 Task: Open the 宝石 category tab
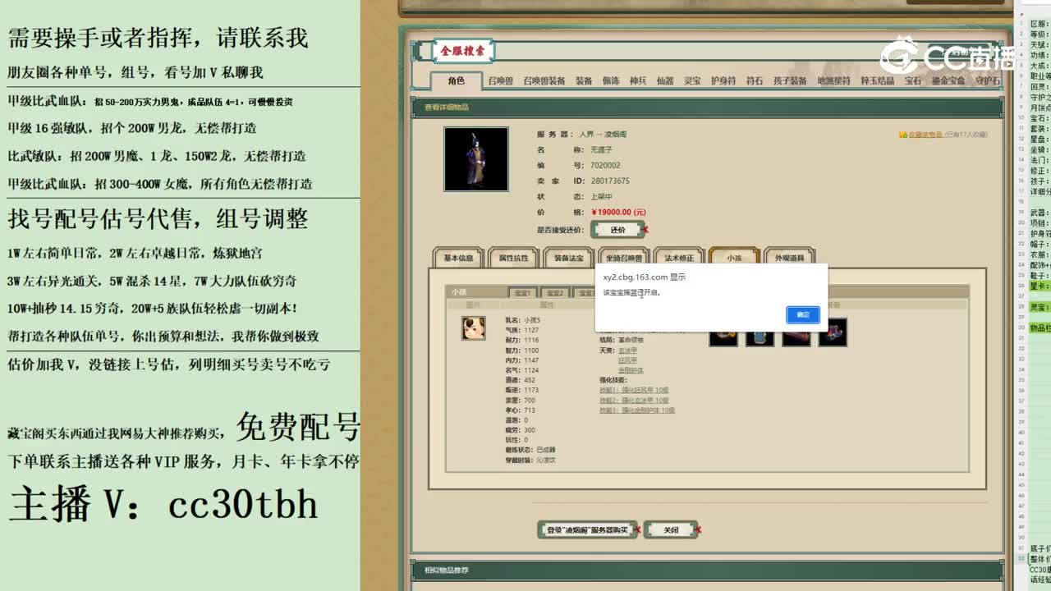(x=913, y=80)
